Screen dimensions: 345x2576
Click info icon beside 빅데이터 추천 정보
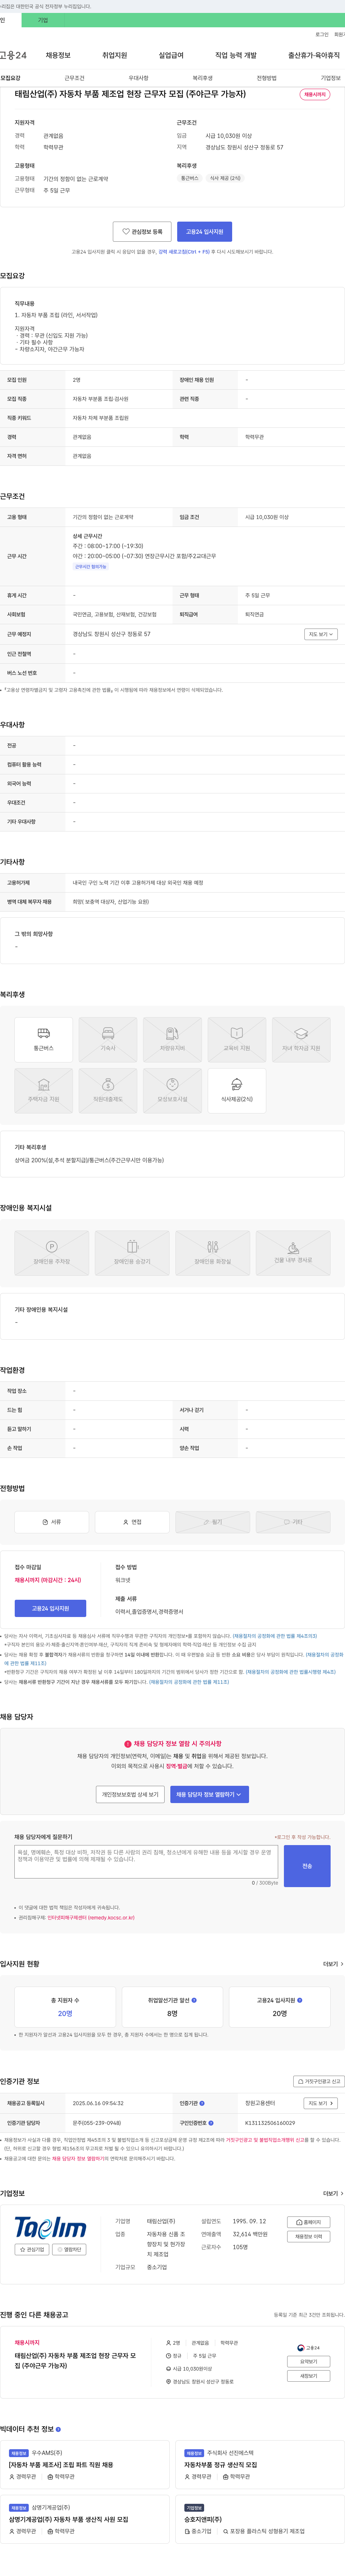click(58, 2429)
